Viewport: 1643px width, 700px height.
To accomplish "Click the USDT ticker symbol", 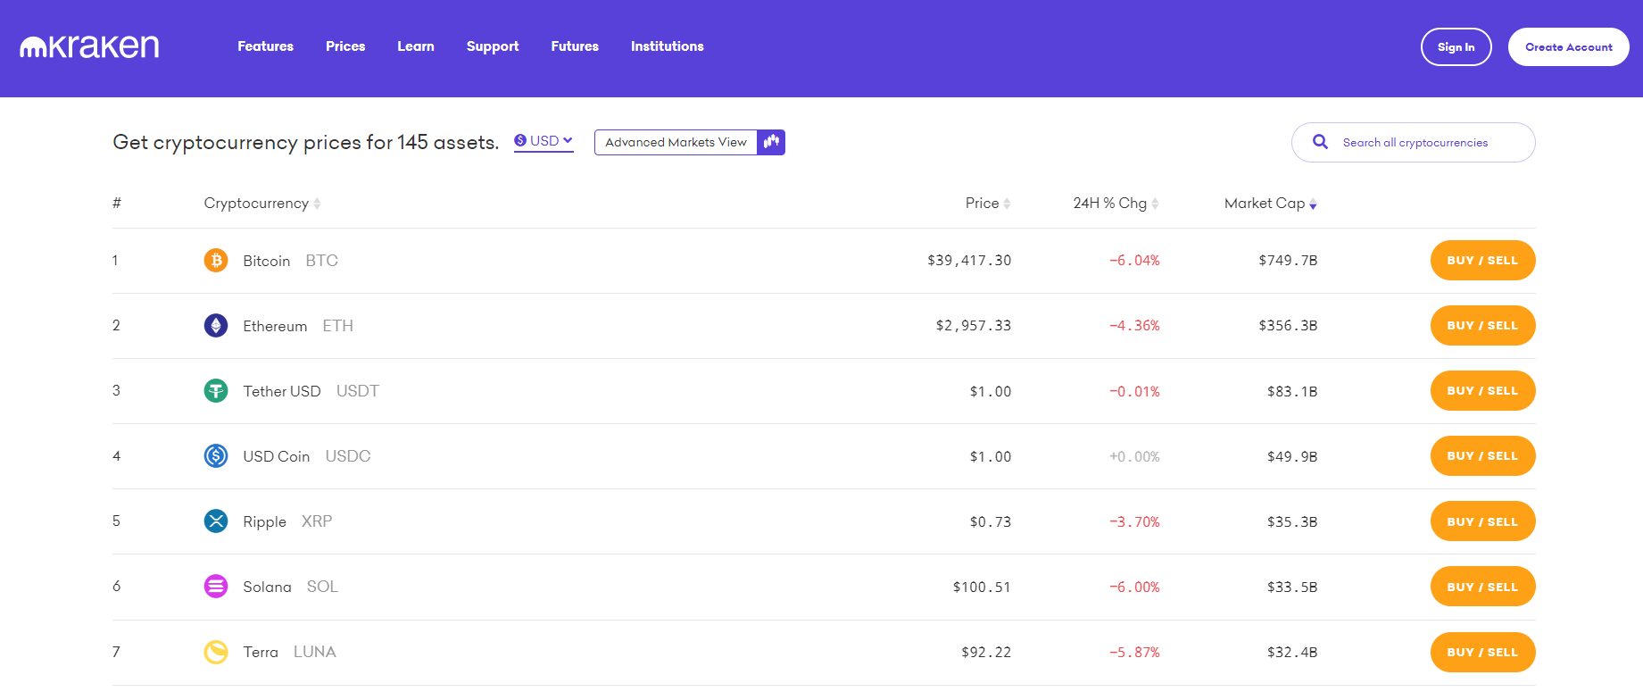I will [x=358, y=391].
